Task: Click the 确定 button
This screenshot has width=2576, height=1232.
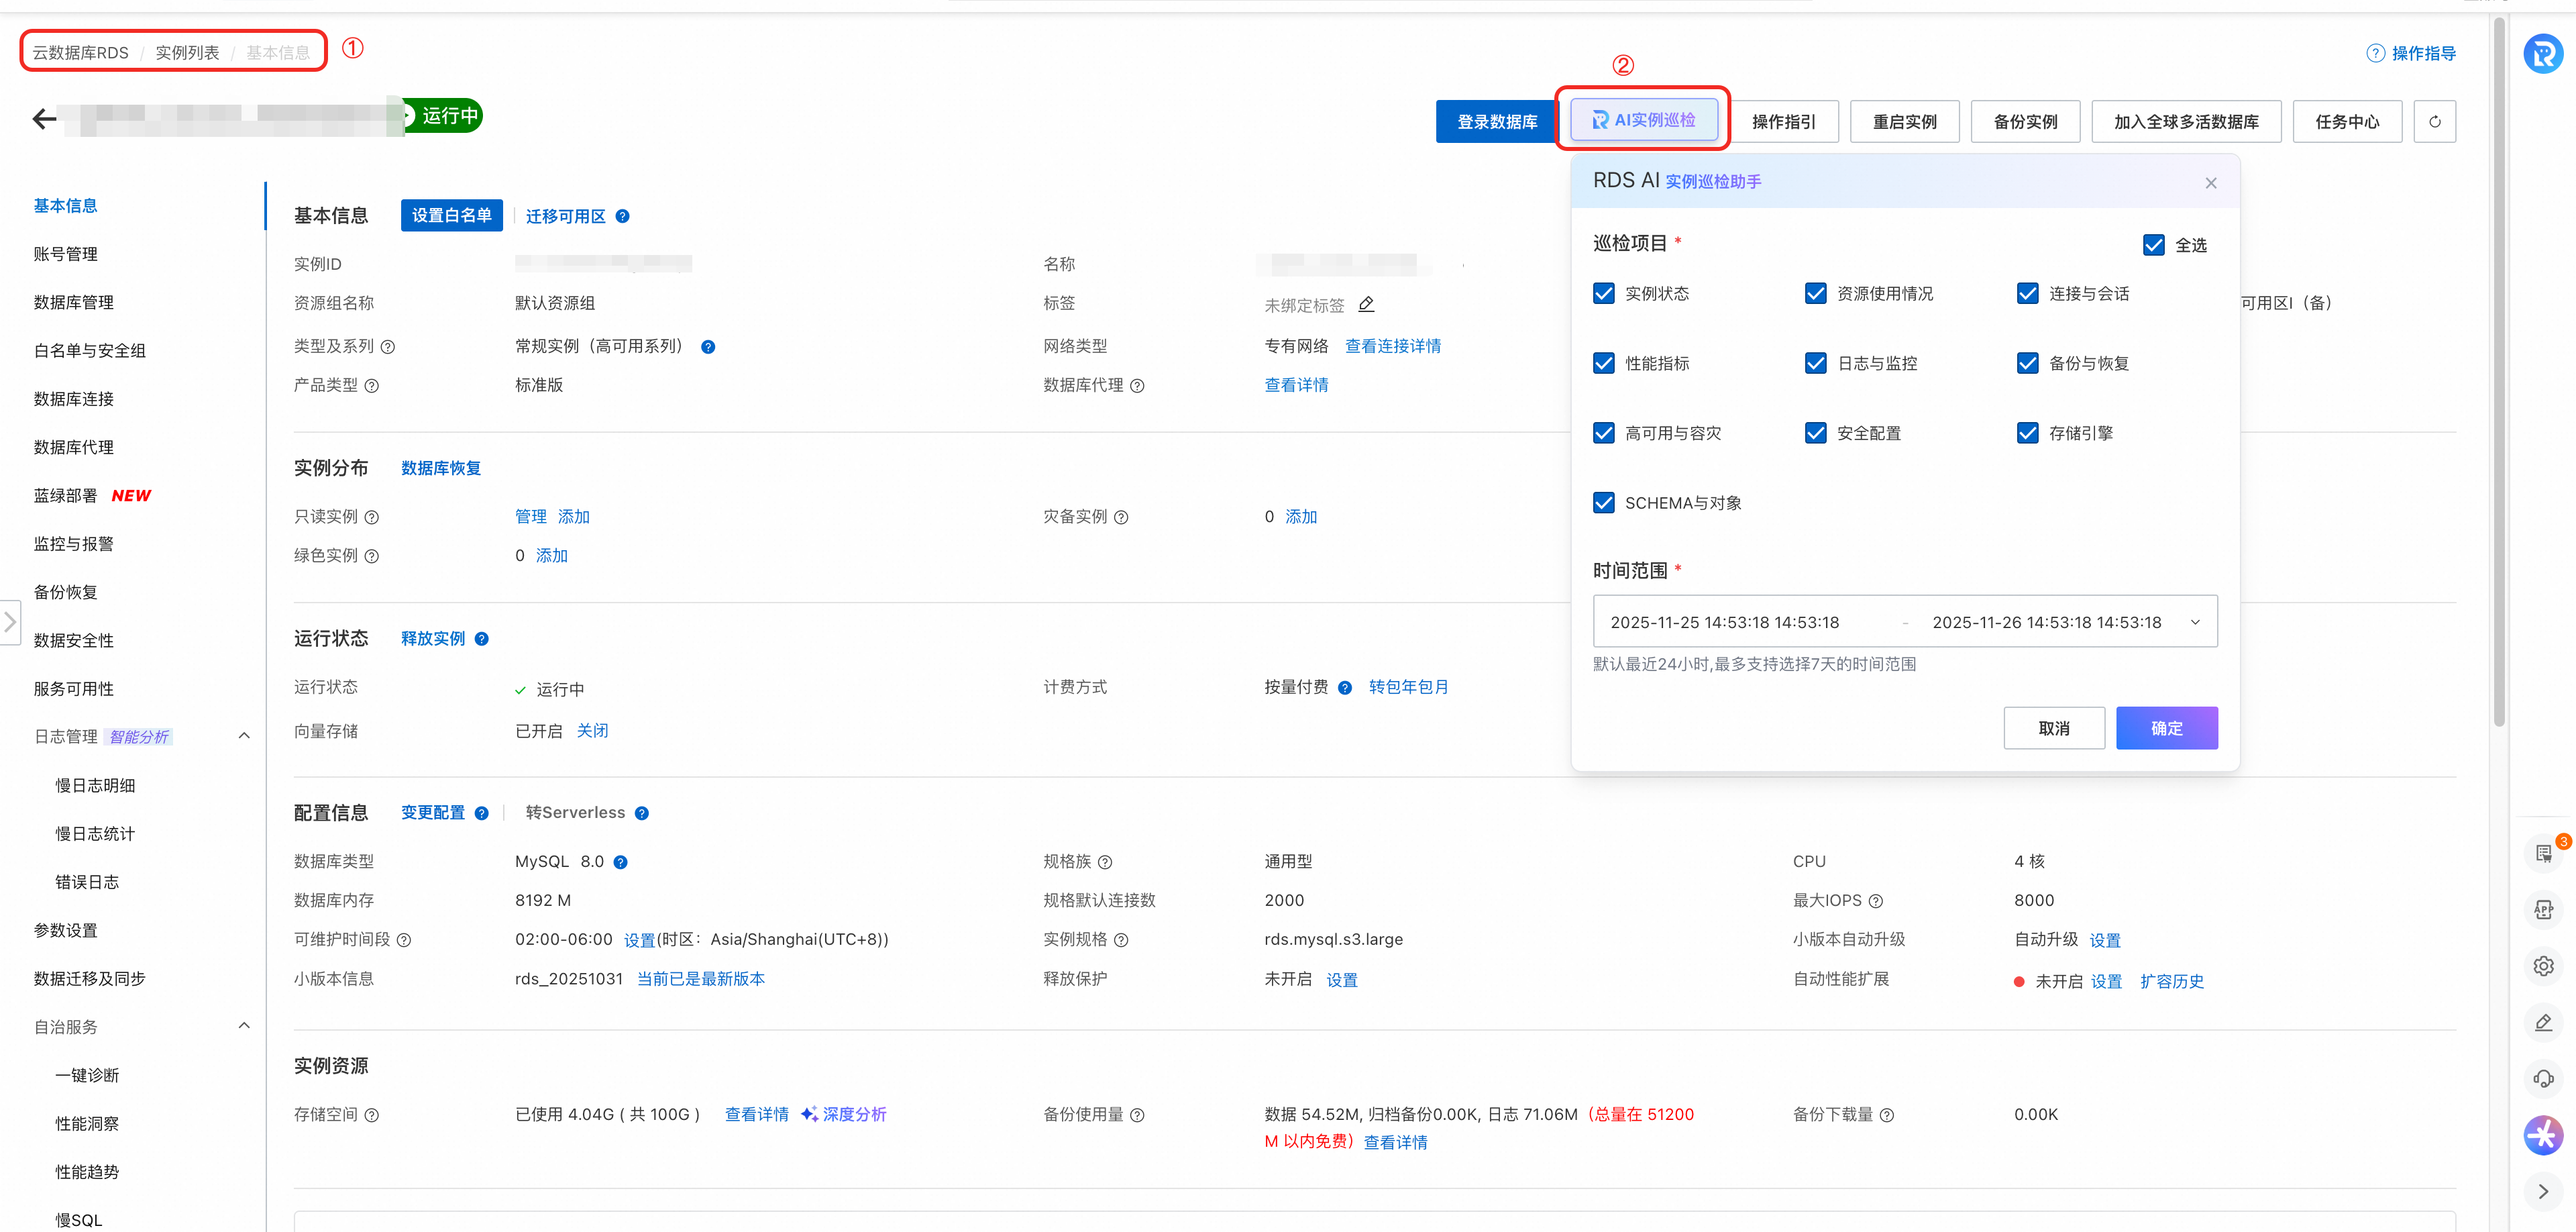Action: point(2166,728)
